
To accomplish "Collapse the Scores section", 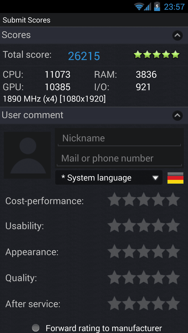I will [177, 35].
